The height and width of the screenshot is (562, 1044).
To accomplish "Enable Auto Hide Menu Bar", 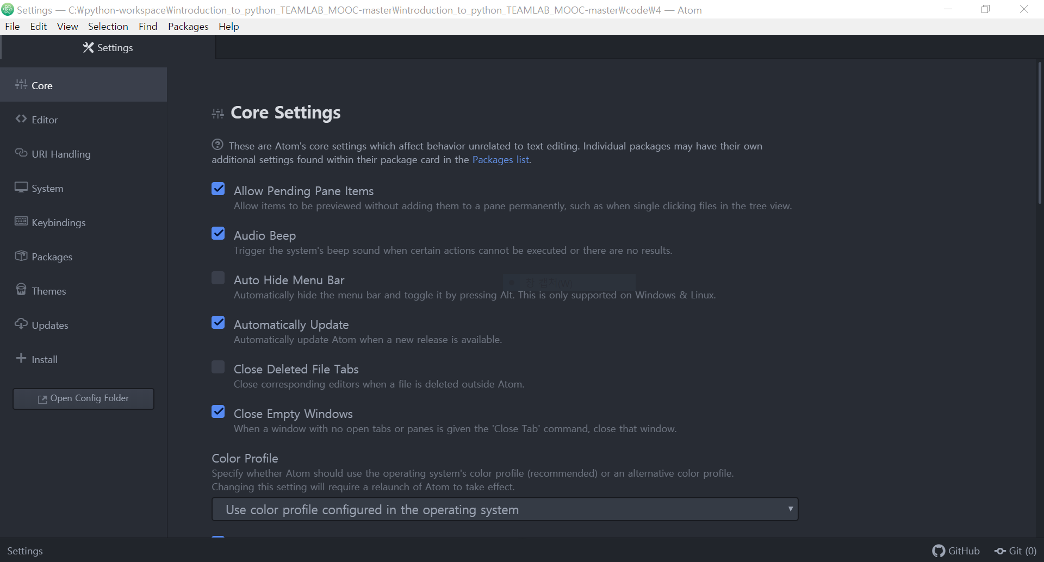I will 218,278.
